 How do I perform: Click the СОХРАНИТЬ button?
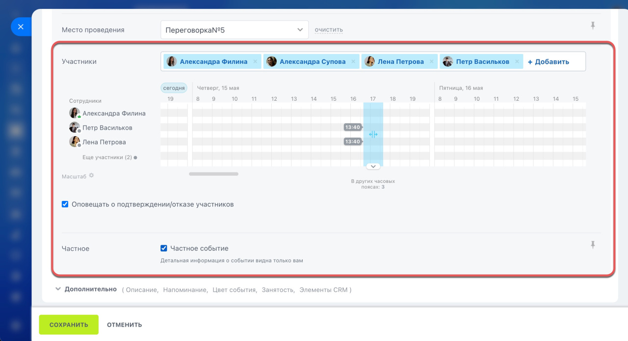point(69,325)
